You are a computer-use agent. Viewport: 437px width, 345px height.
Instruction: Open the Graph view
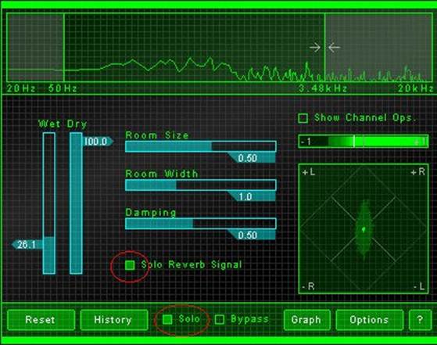306,320
